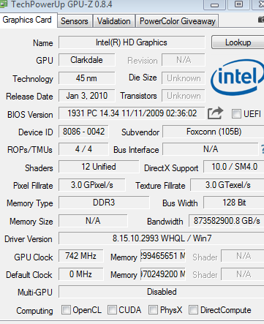The height and width of the screenshot is (324, 264).
Task: Toggle the OpenCL checkbox
Action: (66, 310)
